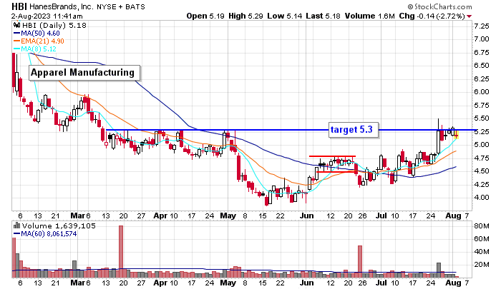
Task: Click the 7.00 price axis label
Action: tap(482, 39)
